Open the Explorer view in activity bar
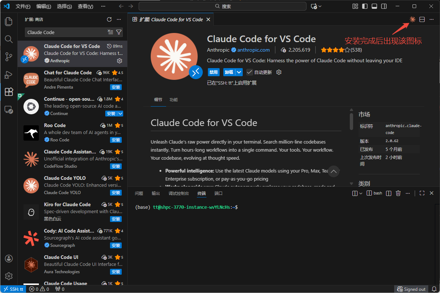Screen dimensions: 440x293 [8, 21]
